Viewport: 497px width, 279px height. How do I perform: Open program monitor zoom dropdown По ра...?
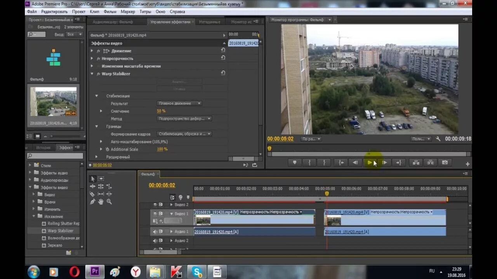click(311, 139)
